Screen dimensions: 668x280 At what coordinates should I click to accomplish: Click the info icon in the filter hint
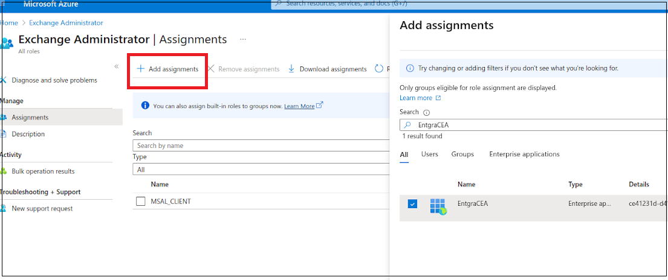point(410,68)
